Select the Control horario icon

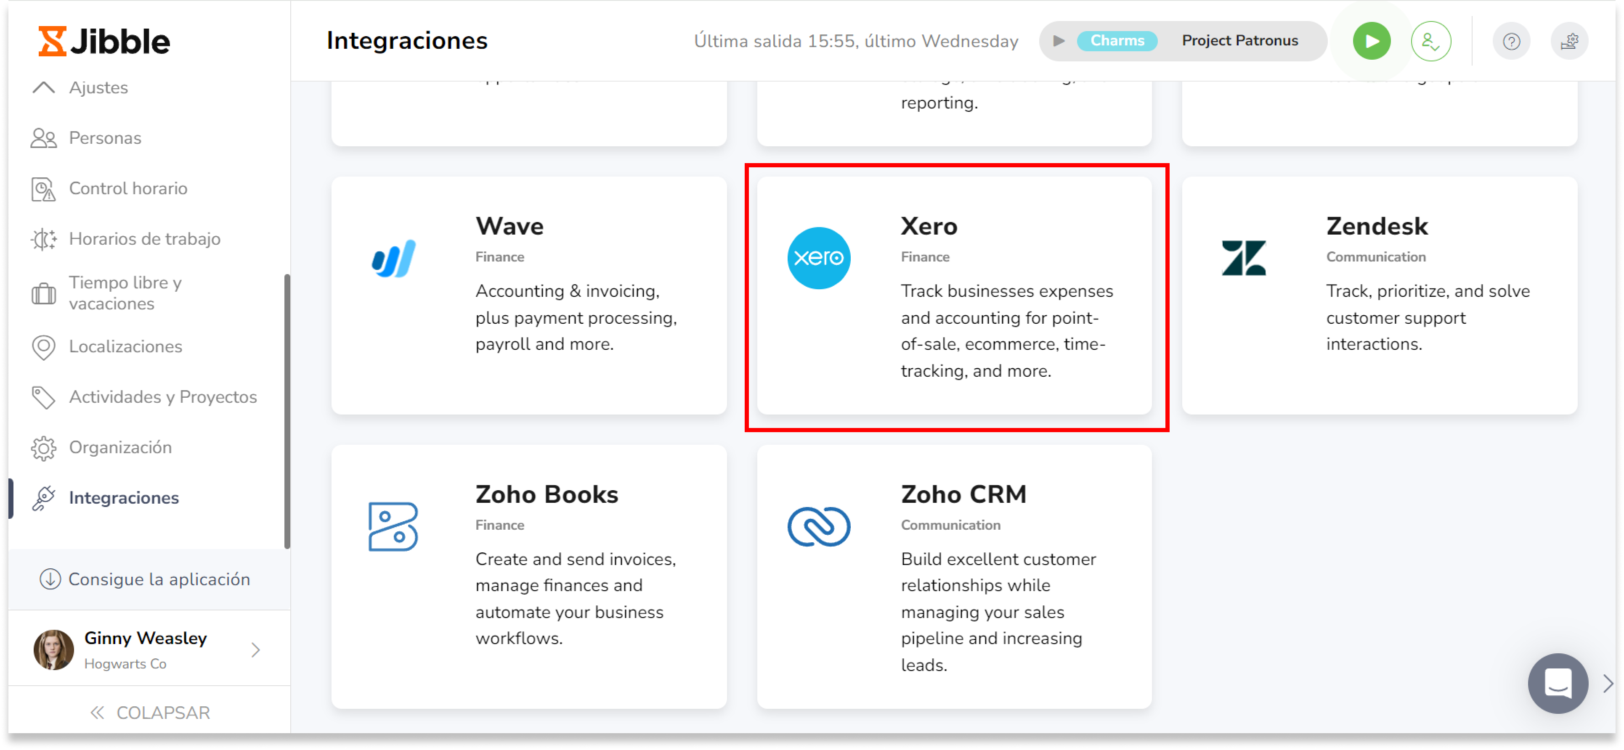[x=43, y=187]
